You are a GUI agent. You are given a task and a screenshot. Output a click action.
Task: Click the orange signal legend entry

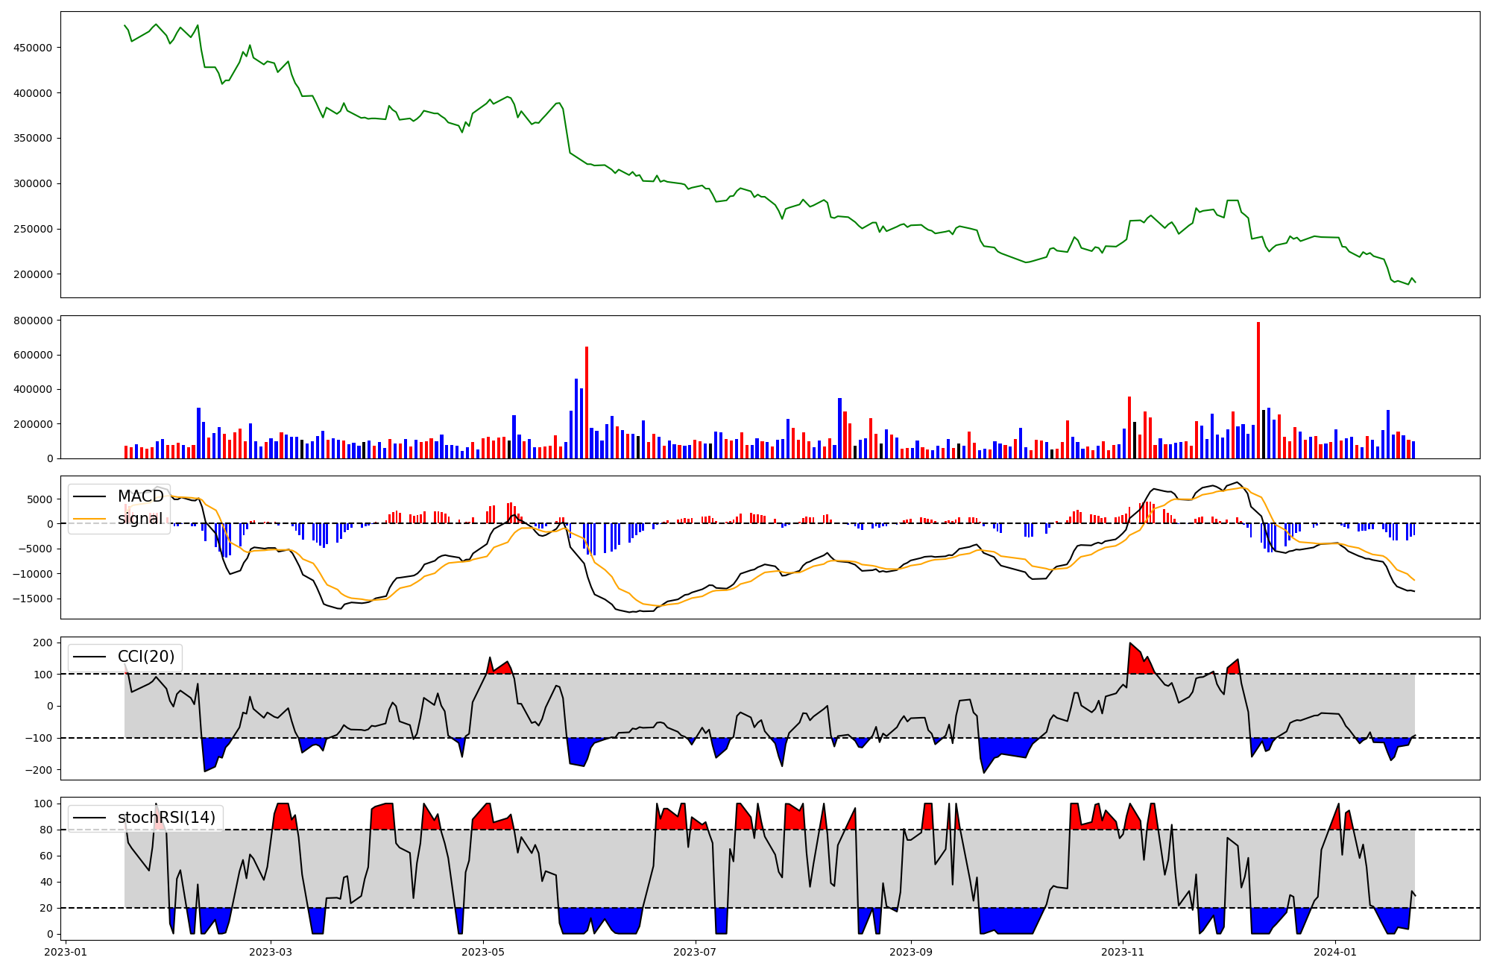click(140, 519)
